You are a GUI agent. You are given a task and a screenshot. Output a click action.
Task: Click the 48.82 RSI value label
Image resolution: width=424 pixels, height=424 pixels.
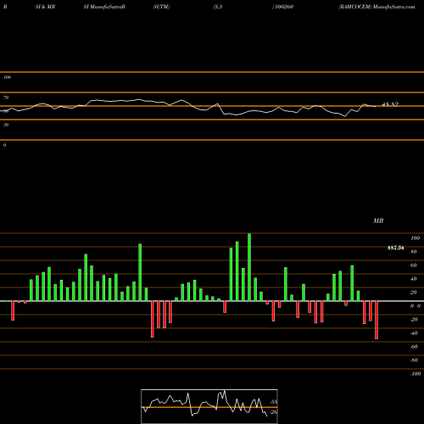coord(390,104)
